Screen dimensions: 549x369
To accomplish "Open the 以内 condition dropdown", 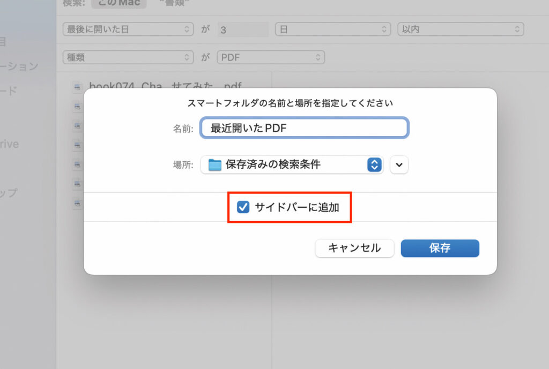I will coord(460,29).
